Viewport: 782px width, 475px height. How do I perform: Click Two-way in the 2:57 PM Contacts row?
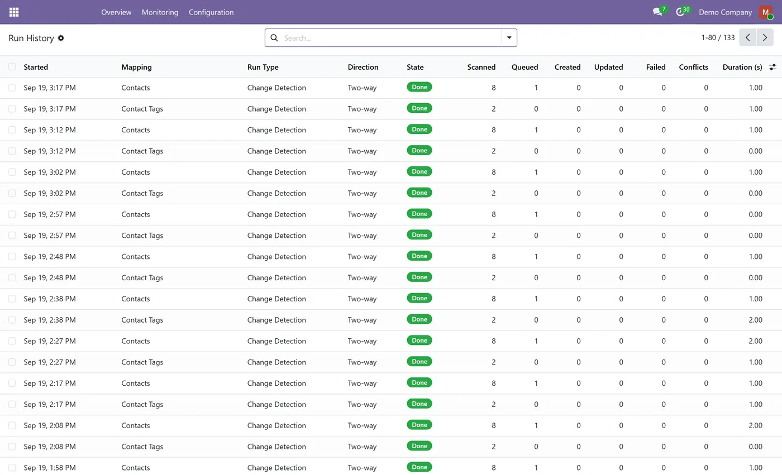(x=362, y=214)
